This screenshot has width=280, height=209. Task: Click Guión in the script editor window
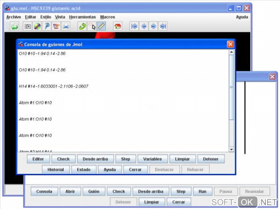coord(94,191)
